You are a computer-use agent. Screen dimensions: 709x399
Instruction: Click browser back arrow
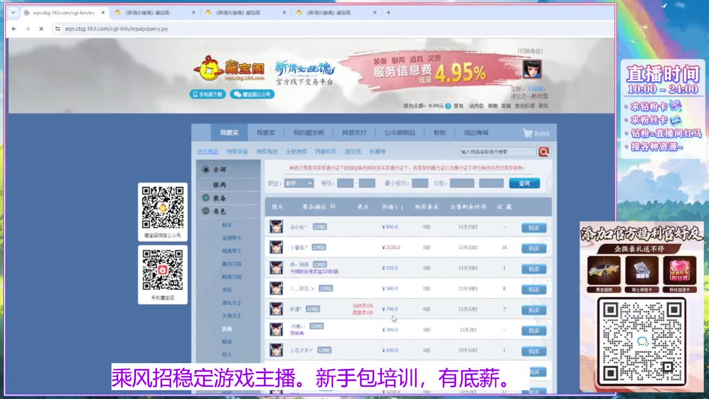coord(14,29)
